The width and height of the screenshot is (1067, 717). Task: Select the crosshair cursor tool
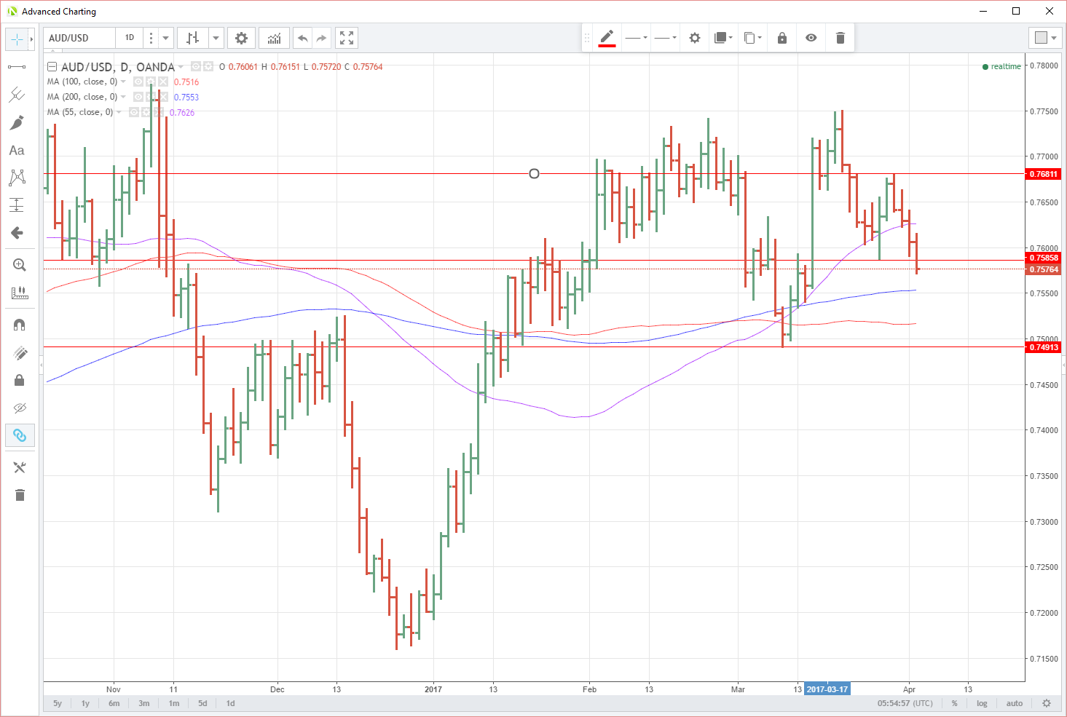[x=17, y=39]
